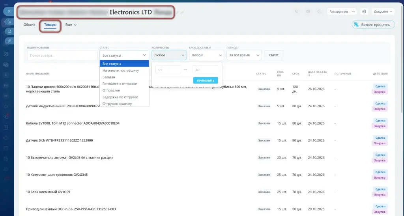This screenshot has height=216, width=404.
Task: Expand the Еще menu
Action: pyautogui.click(x=71, y=25)
